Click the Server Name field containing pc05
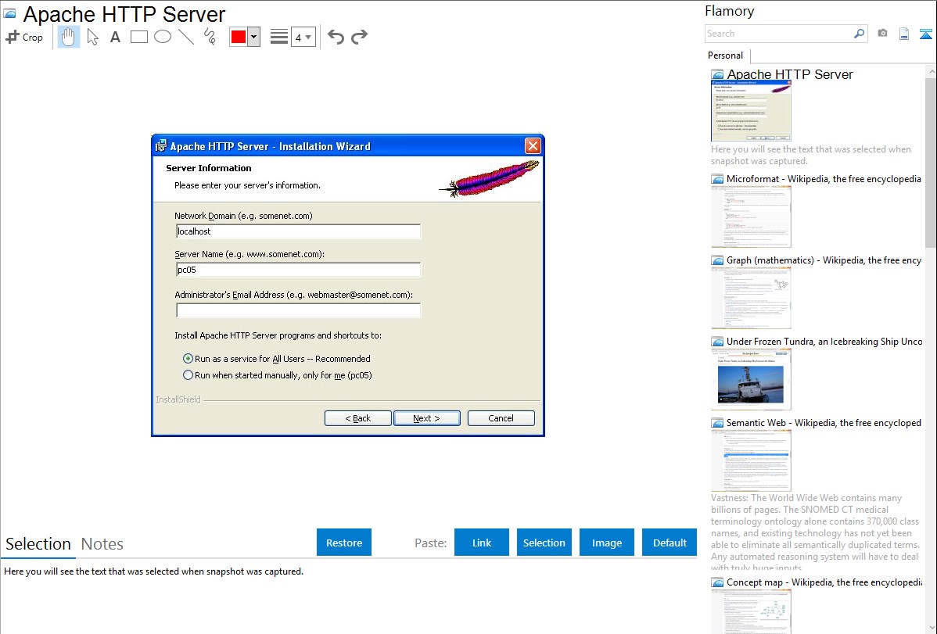 [298, 270]
